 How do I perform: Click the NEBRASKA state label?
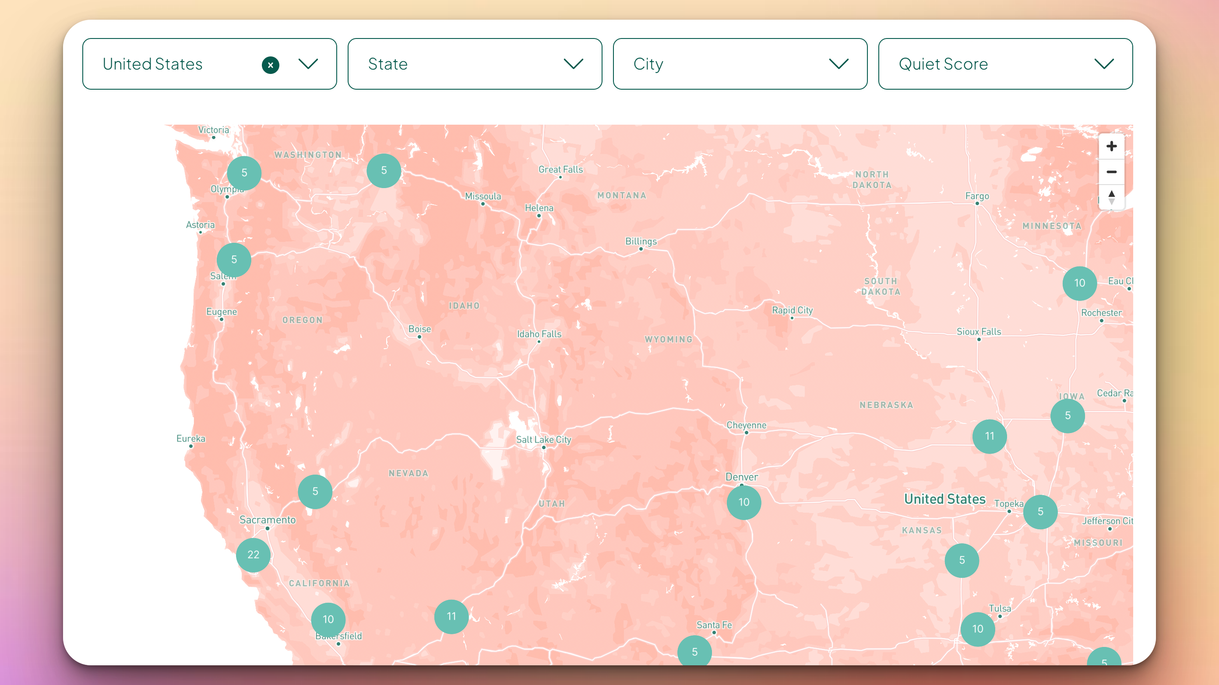point(886,405)
